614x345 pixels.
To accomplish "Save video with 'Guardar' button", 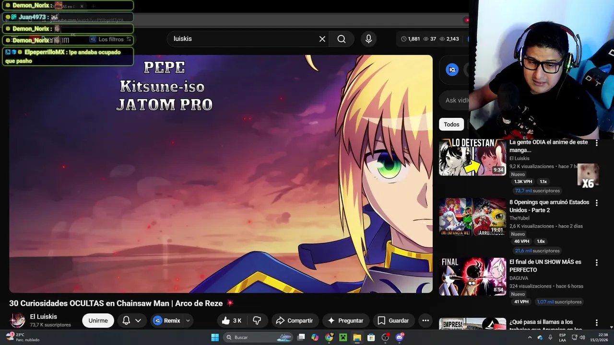I will pos(393,321).
